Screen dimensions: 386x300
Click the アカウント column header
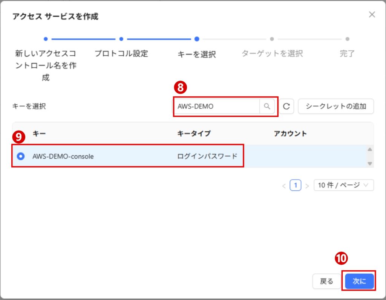(290, 134)
